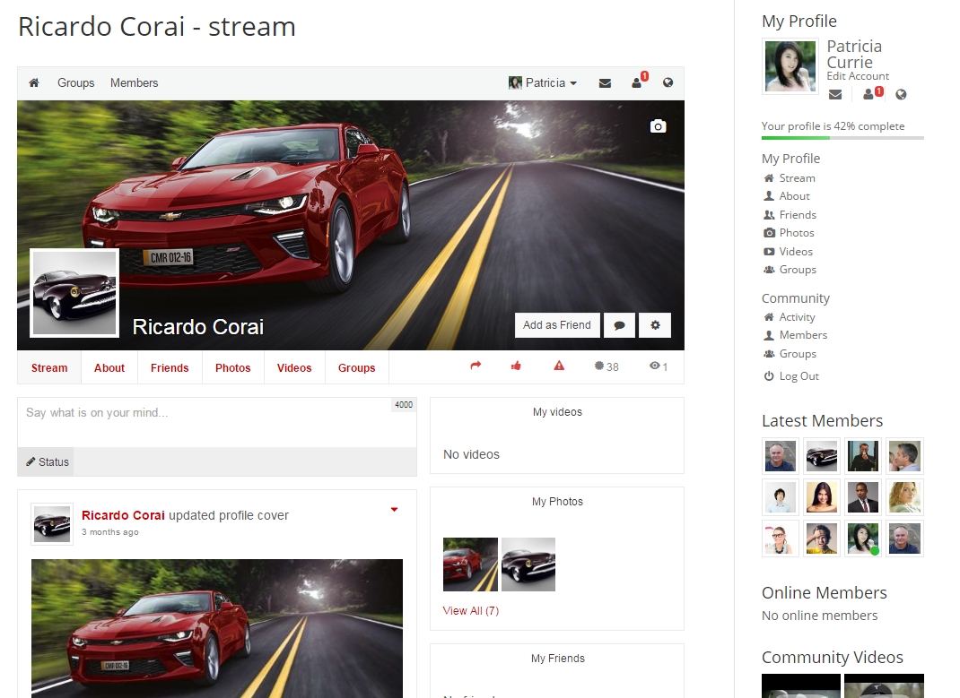Open the black car avatar in Latest Members
960x698 pixels.
[822, 456]
